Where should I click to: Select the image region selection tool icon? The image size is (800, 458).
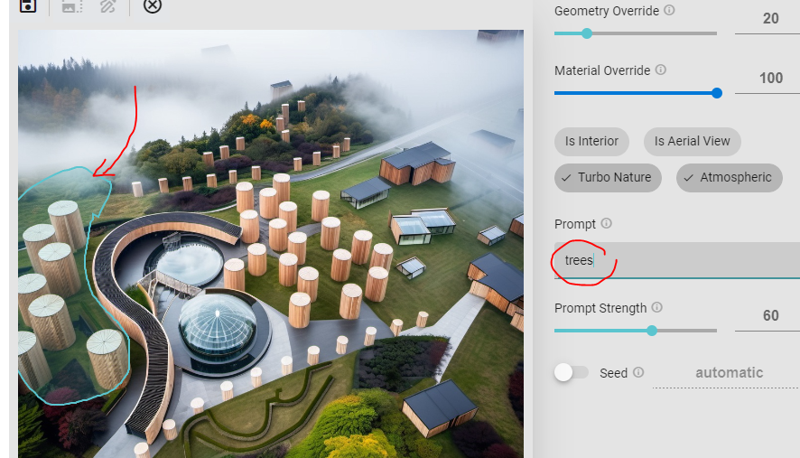click(72, 5)
